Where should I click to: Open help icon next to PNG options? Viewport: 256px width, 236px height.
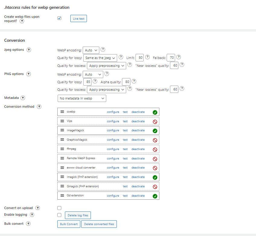(x=28, y=74)
